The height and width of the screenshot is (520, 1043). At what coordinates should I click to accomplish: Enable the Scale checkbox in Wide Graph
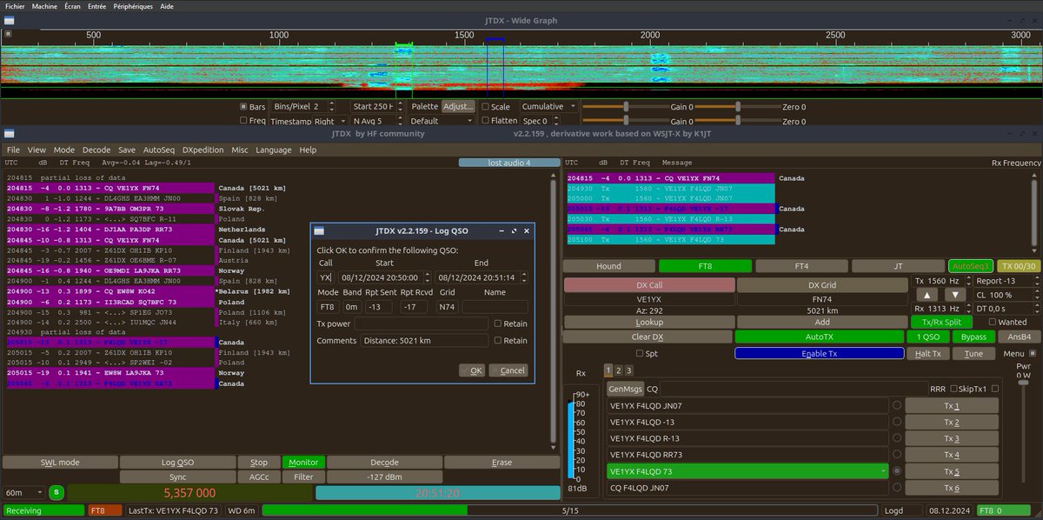click(x=486, y=107)
